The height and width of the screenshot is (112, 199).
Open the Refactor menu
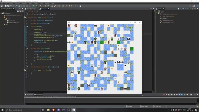17,3
